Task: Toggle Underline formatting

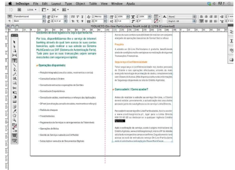Action: tap(82, 17)
